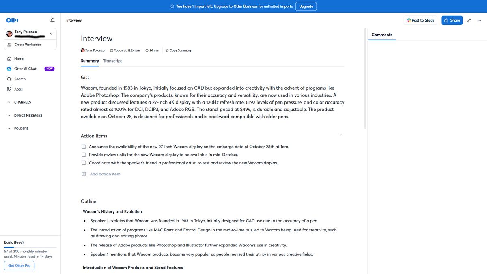Viewport: 487px width, 274px height.
Task: Click the Upgrade button in banner
Action: pyautogui.click(x=306, y=6)
